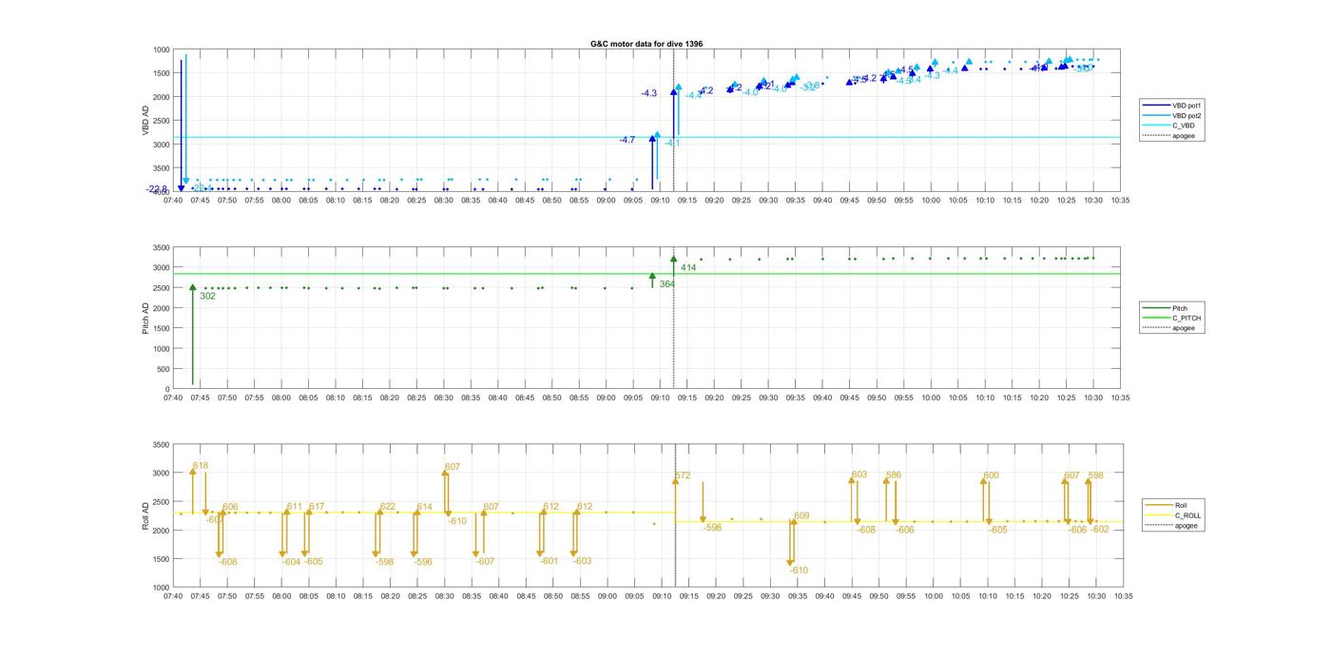Click the "VBD AD" y-axis label
The image size is (1331, 659).
pos(145,120)
